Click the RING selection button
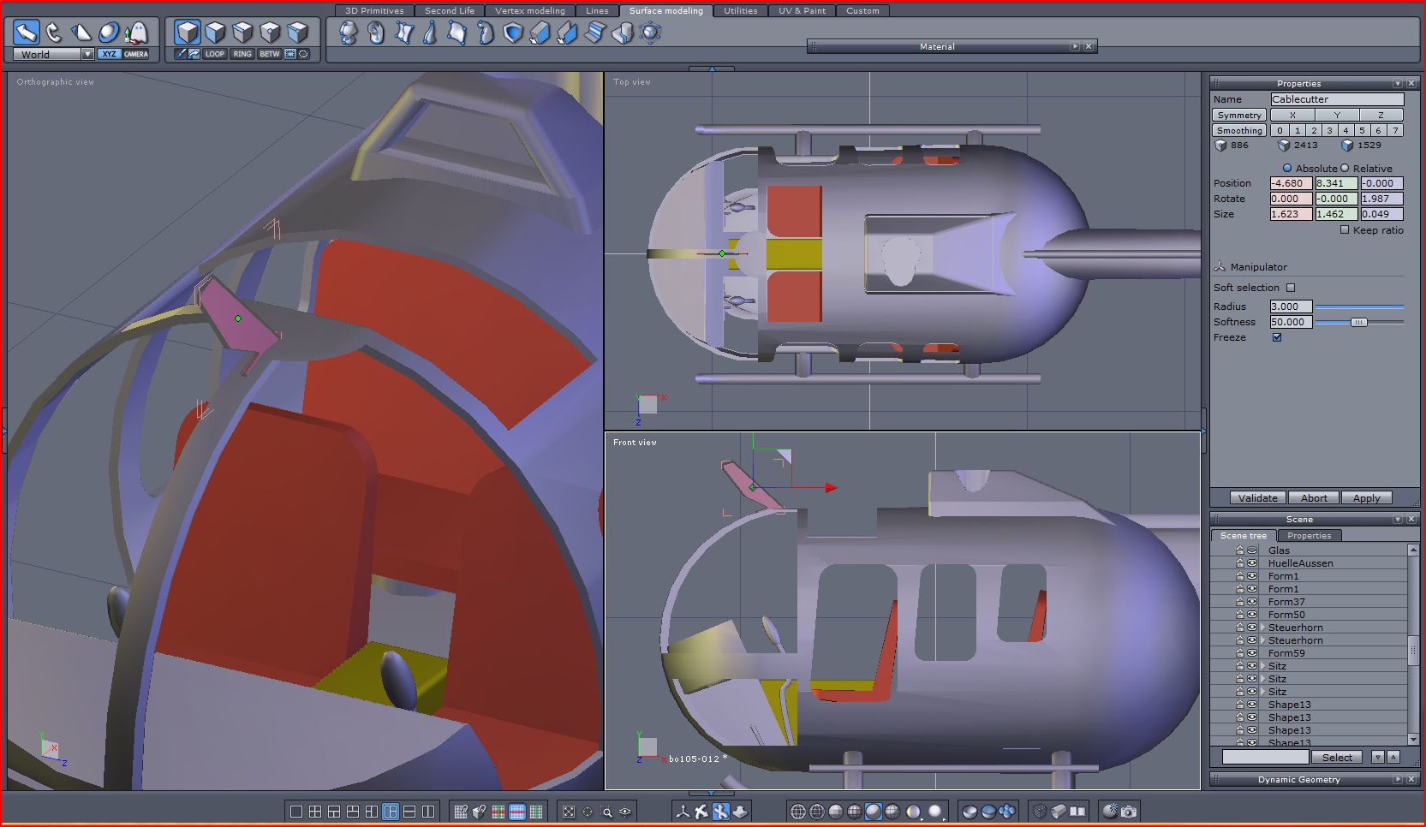This screenshot has width=1426, height=827. 242,54
